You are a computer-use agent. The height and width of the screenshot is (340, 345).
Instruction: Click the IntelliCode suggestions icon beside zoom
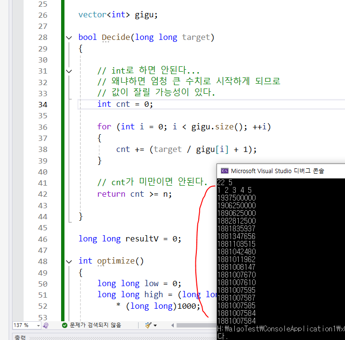coord(46,326)
